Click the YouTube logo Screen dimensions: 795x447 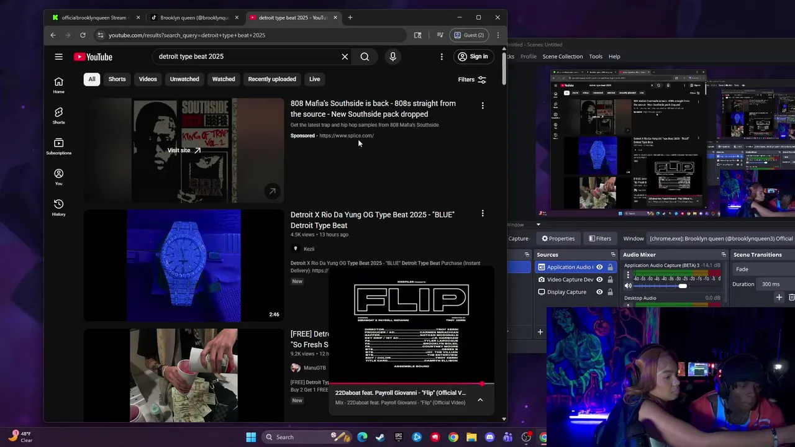pyautogui.click(x=93, y=57)
